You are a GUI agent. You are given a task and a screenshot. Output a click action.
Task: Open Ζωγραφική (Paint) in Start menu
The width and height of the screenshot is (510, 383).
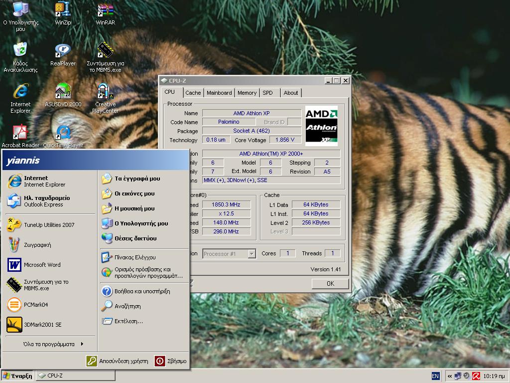tap(50, 245)
